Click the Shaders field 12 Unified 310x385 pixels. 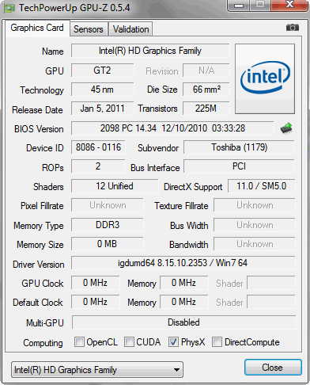click(x=115, y=186)
